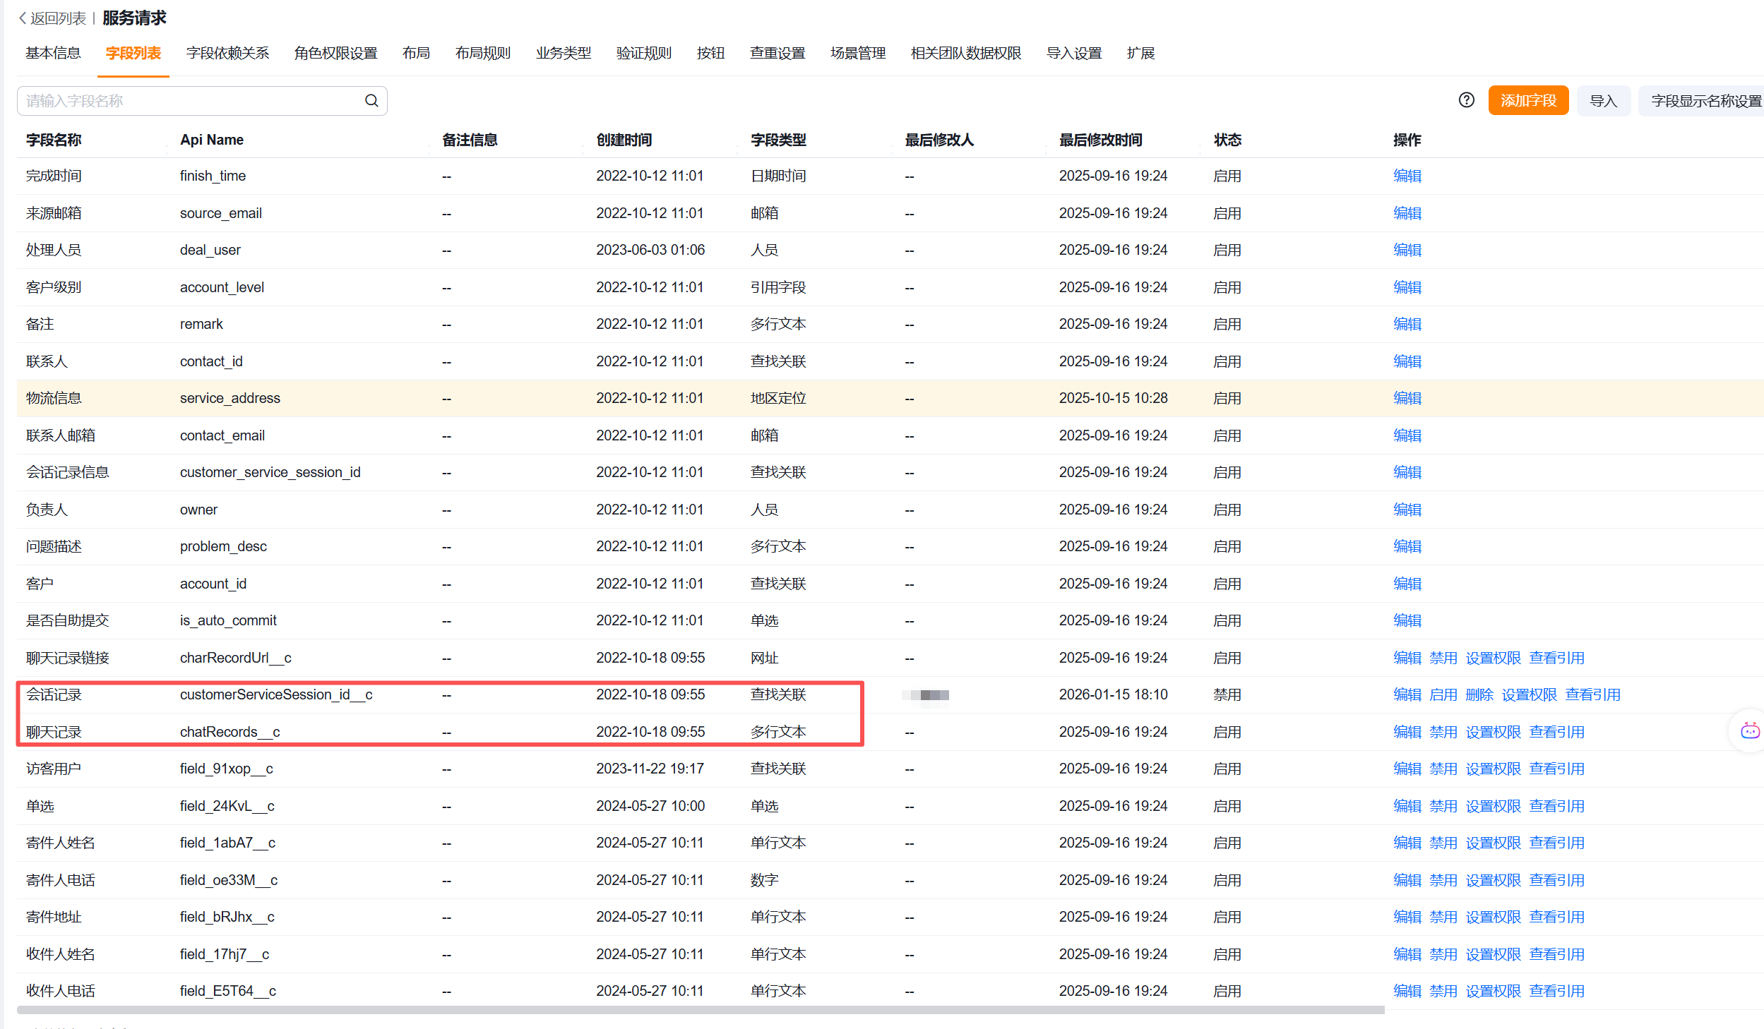
Task: Open the 验证规则 tab
Action: (x=643, y=54)
